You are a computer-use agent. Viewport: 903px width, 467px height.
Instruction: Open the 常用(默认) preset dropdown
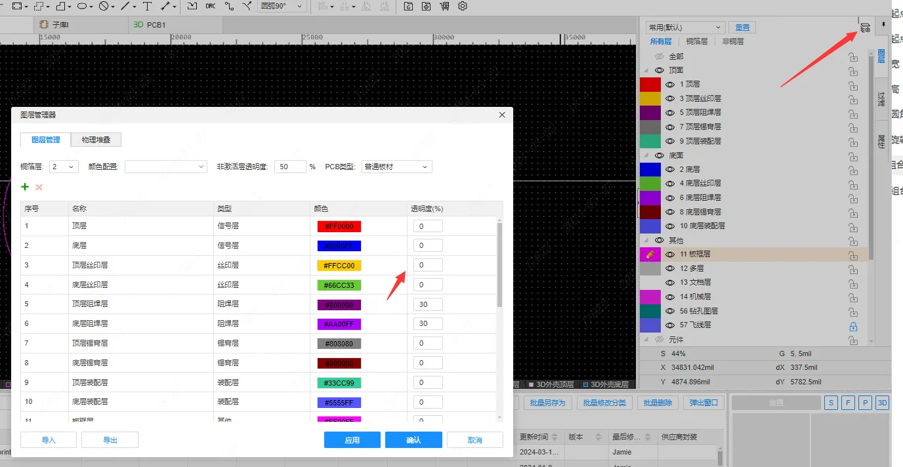point(684,28)
